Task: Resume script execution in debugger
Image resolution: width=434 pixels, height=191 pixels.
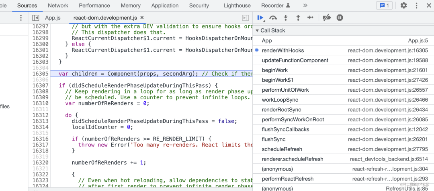Action: [x=260, y=18]
